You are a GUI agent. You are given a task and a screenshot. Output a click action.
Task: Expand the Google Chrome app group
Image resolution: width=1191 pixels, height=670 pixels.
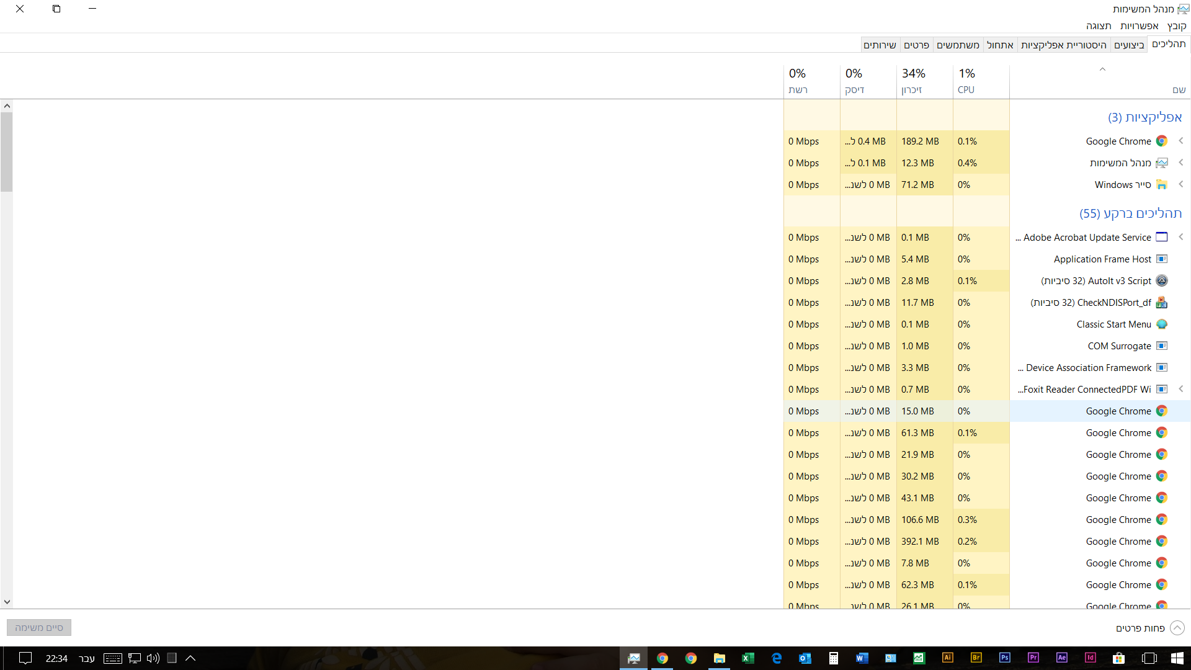[1181, 141]
